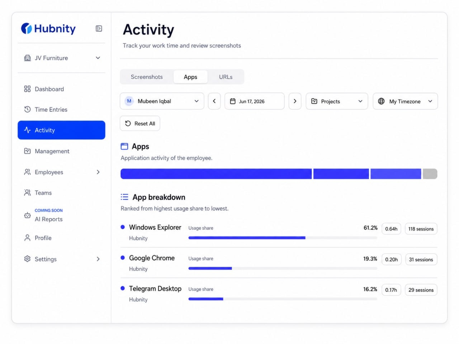Open the JV Furniture organization dropdown
Screen dimensions: 459x344
(61, 58)
